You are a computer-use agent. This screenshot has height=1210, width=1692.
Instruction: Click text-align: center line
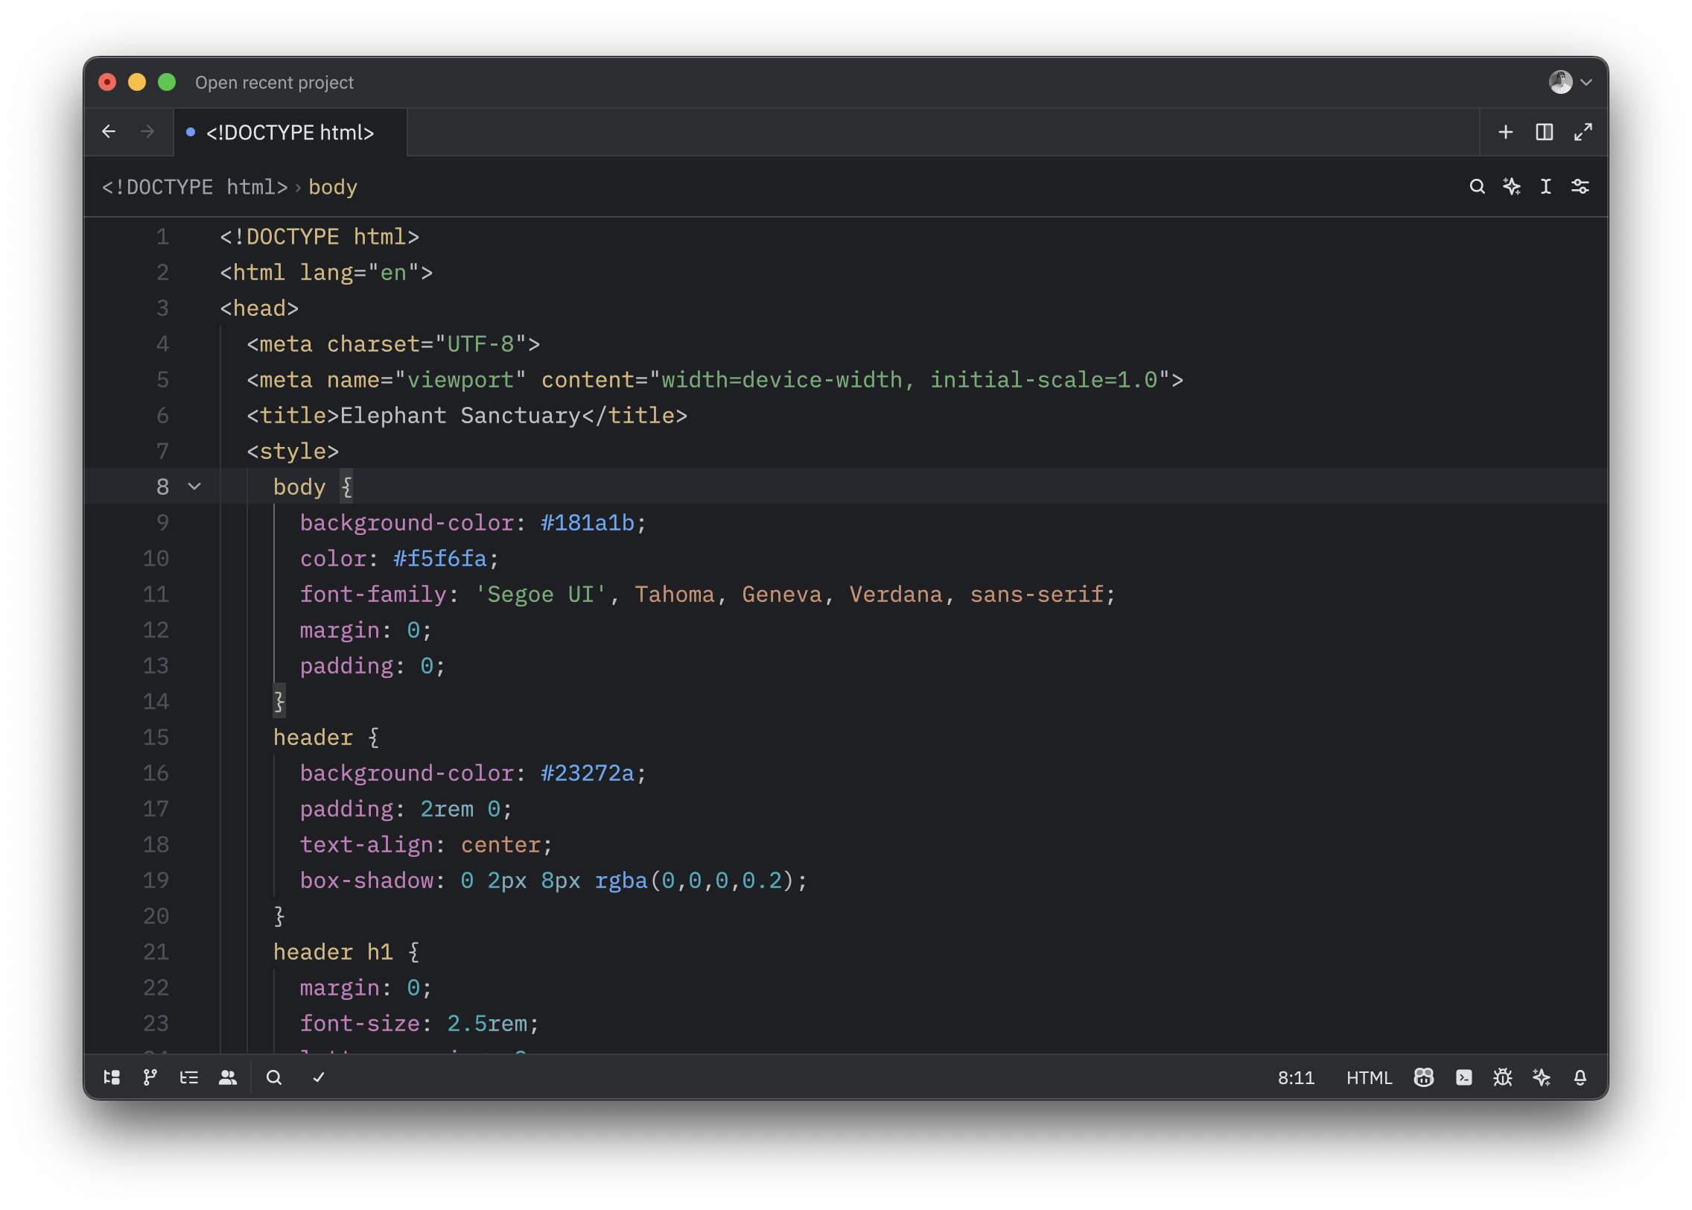pos(426,845)
